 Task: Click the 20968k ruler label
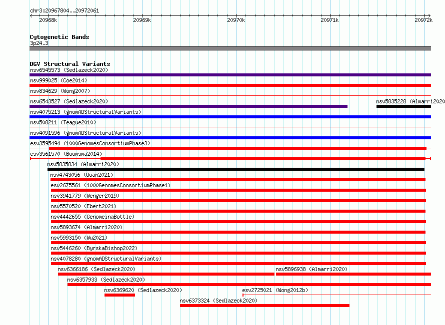[x=48, y=20]
